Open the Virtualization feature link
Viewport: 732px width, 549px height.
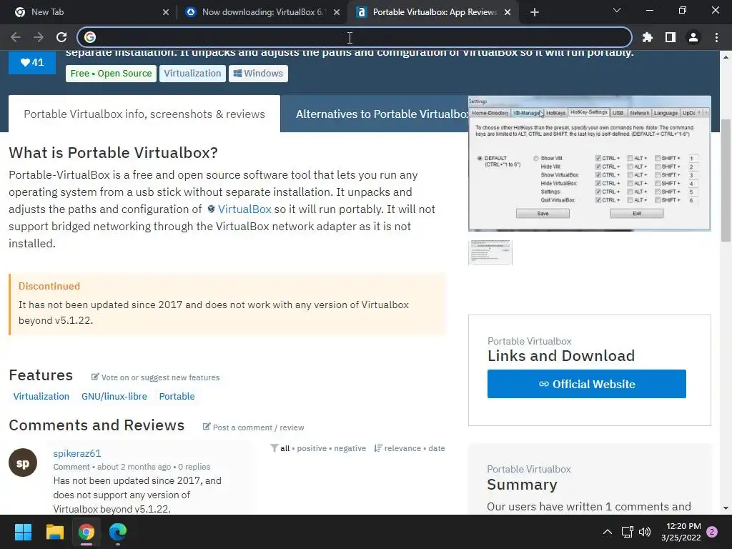tap(41, 396)
